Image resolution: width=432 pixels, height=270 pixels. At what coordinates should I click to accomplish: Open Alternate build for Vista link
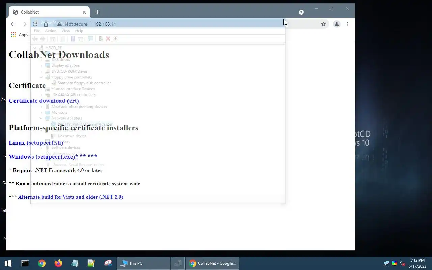(71, 197)
